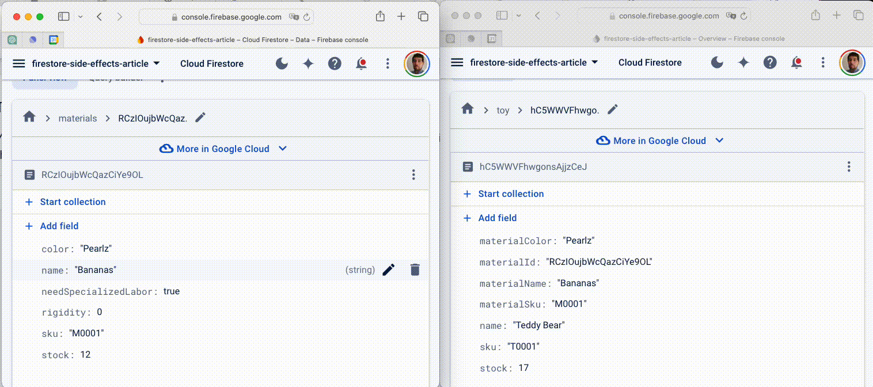Open first pinned tab in left Safari
873x387 pixels.
(12, 40)
